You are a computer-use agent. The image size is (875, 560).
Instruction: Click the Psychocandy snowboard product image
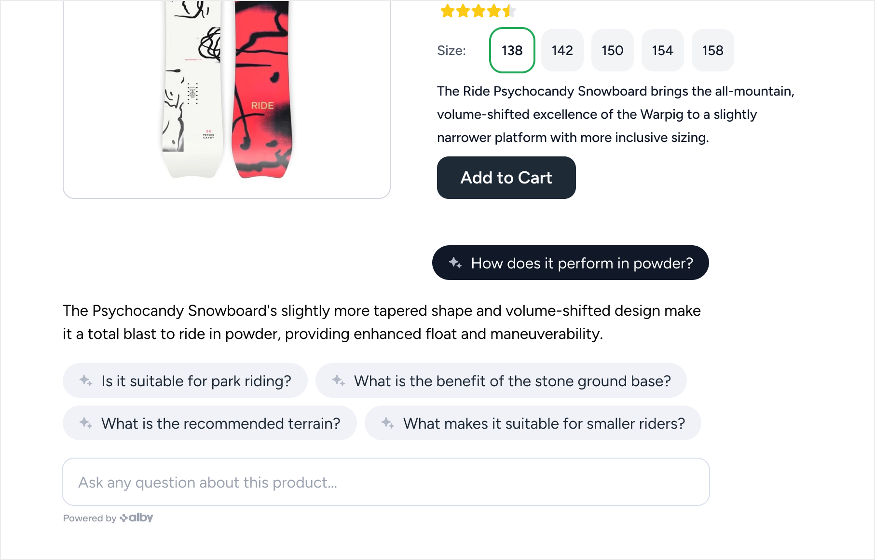(227, 97)
